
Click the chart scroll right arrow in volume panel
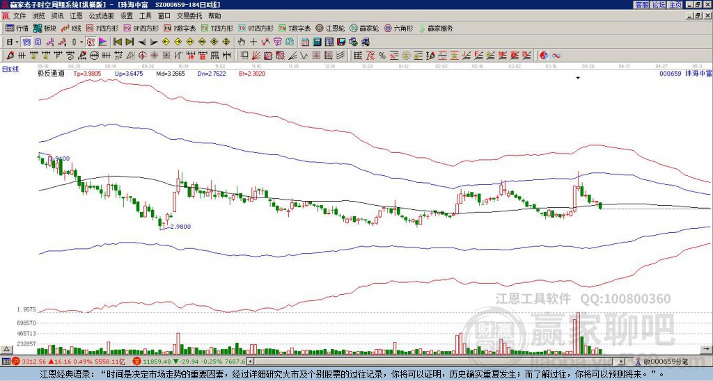pos(707,349)
